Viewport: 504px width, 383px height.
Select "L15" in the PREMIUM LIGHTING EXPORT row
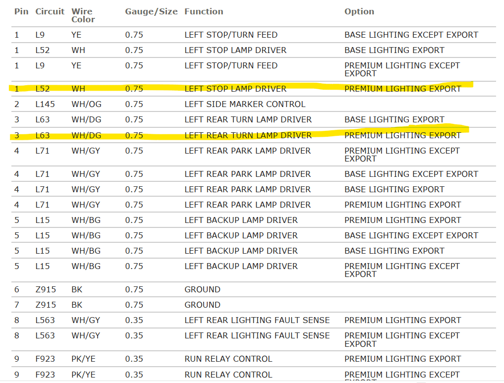pyautogui.click(x=43, y=220)
